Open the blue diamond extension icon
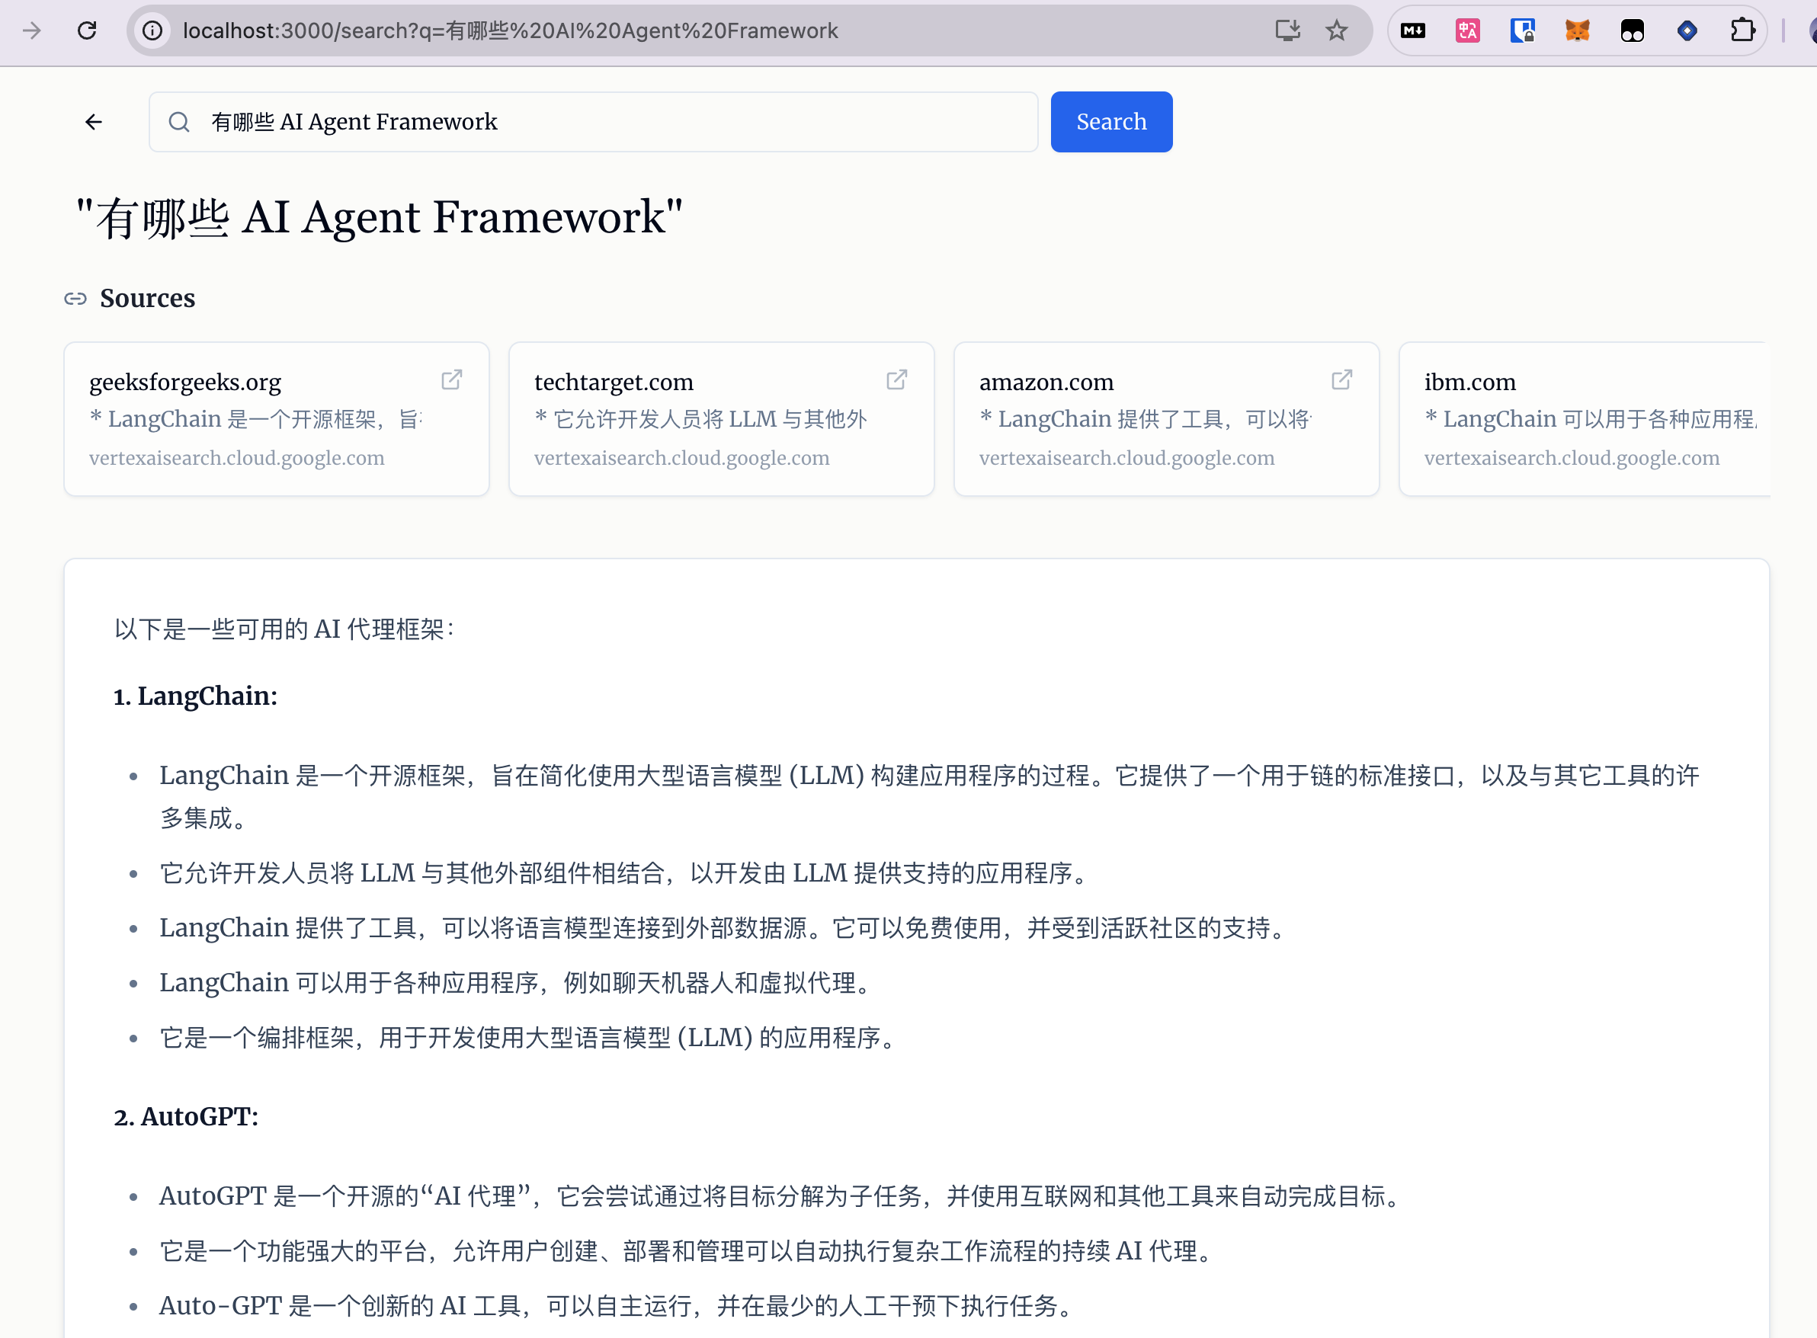Viewport: 1817px width, 1338px height. (1687, 30)
